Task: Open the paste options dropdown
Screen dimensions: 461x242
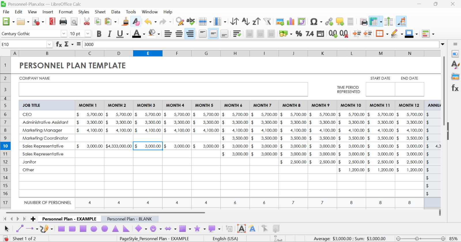Action: (x=116, y=22)
